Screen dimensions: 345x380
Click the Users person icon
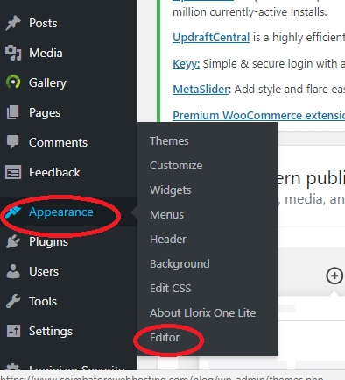(x=13, y=271)
